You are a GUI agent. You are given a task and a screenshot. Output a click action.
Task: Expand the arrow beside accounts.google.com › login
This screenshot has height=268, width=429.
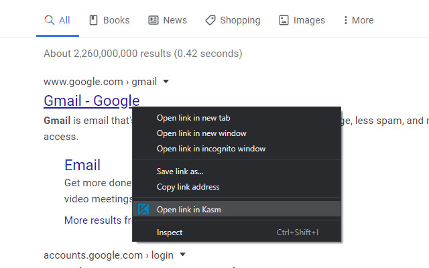182,255
